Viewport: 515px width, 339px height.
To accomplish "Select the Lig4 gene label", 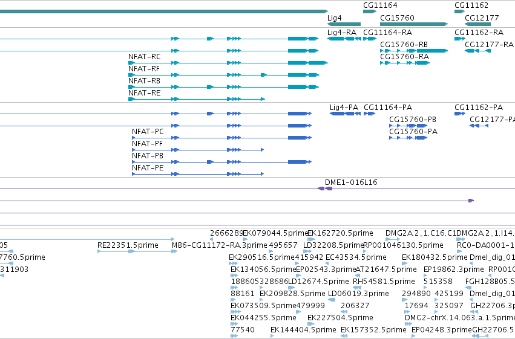I will (x=334, y=18).
